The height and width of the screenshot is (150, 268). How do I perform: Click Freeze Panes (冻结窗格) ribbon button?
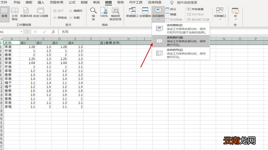tap(158, 14)
